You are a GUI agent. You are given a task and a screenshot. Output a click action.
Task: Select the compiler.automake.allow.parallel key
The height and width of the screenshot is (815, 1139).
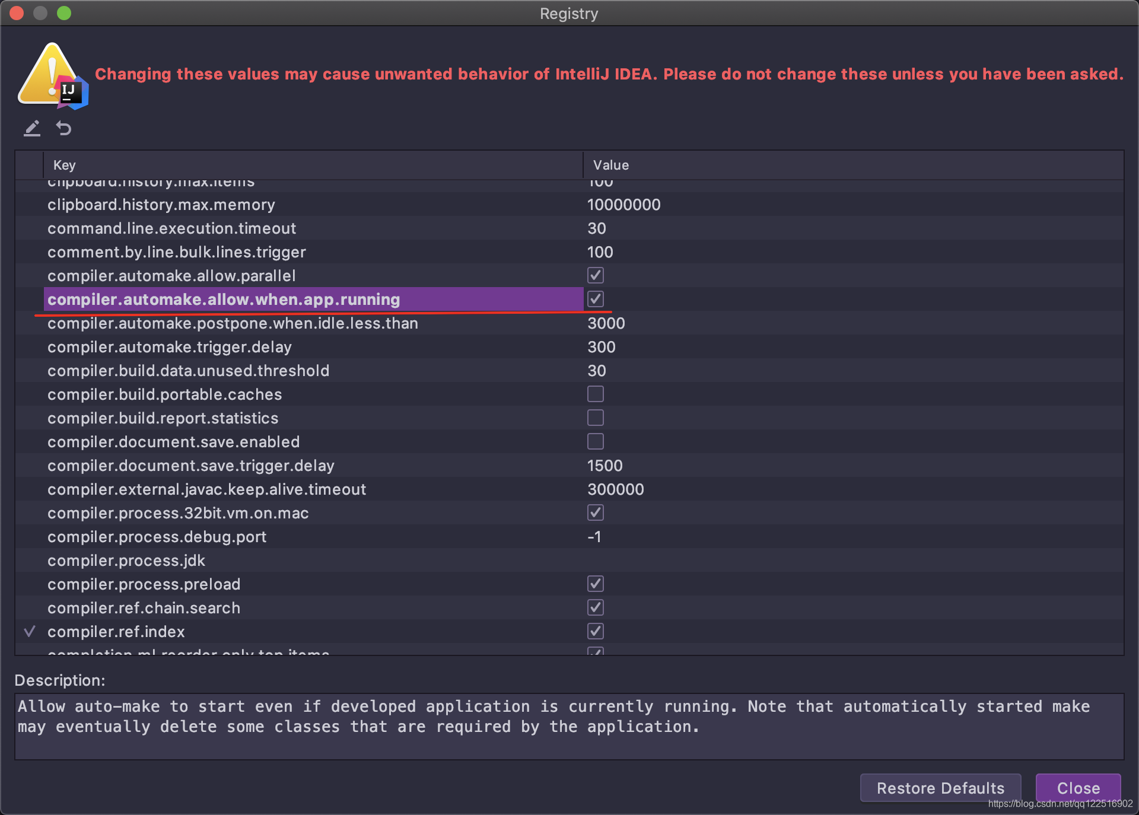[x=171, y=276]
